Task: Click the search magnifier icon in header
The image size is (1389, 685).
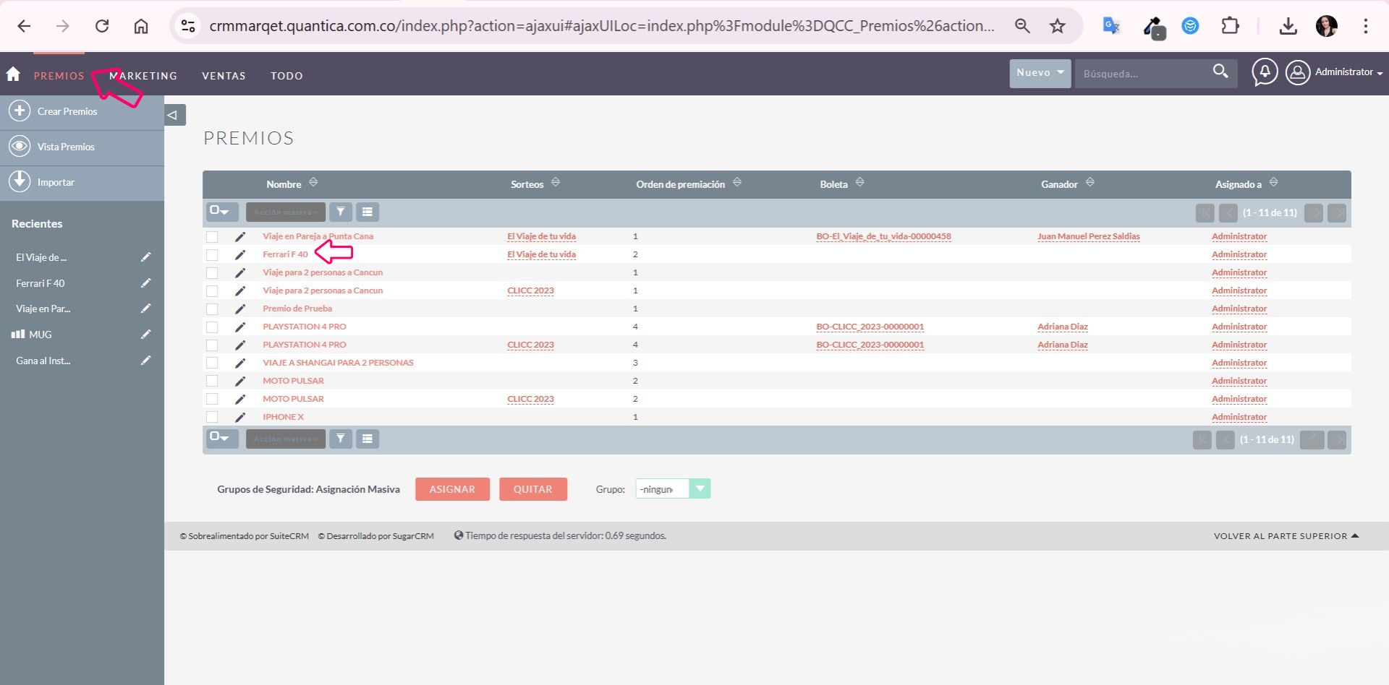Action: point(1220,72)
